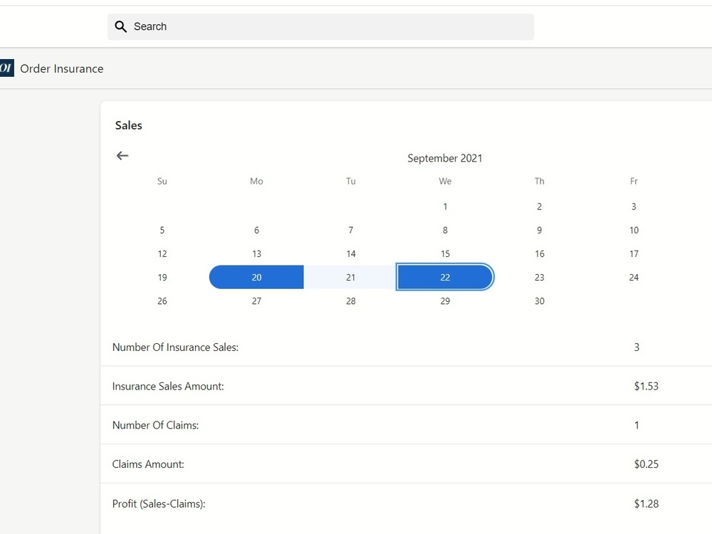Choose date 13 in the calendar
The width and height of the screenshot is (712, 534).
click(256, 254)
